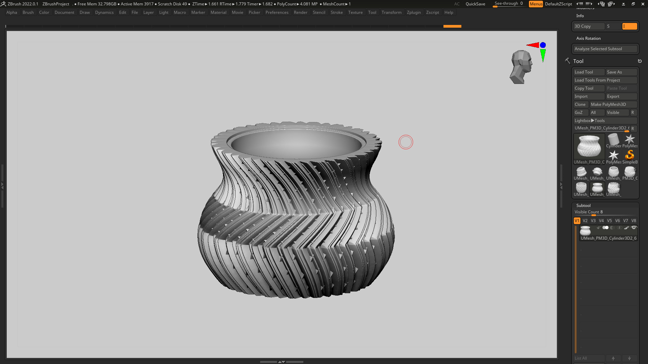This screenshot has height=364, width=648.
Task: Expand the left tray with the divider arrows
Action: click(x=2, y=185)
